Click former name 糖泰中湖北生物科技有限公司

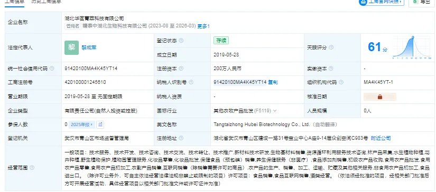tap(115, 26)
